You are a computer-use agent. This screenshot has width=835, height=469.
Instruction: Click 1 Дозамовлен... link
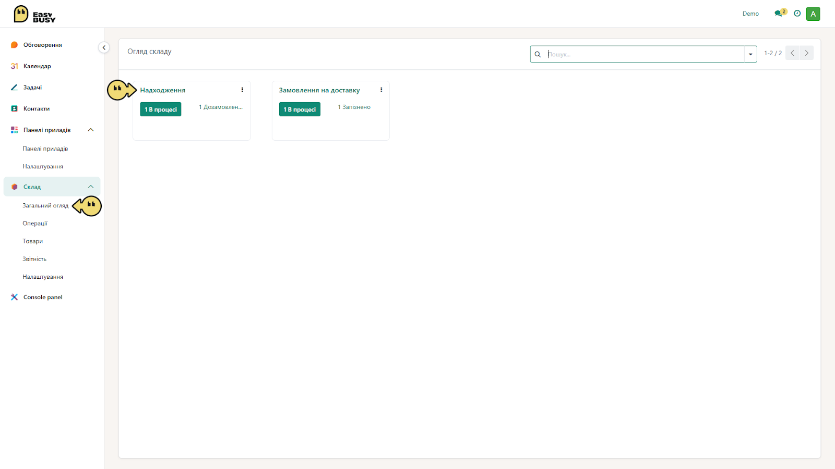[221, 107]
